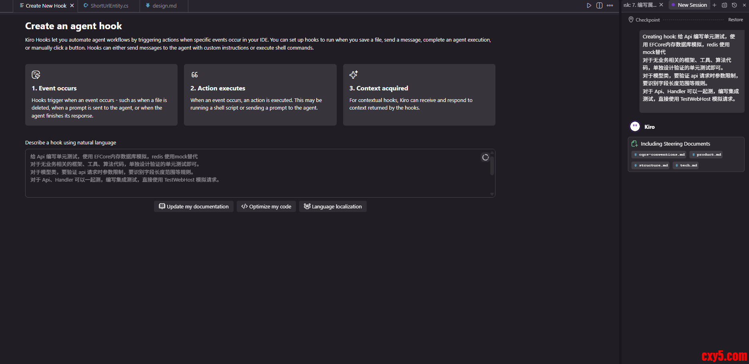
Task: Click the description box scrollbar
Action: point(492,166)
